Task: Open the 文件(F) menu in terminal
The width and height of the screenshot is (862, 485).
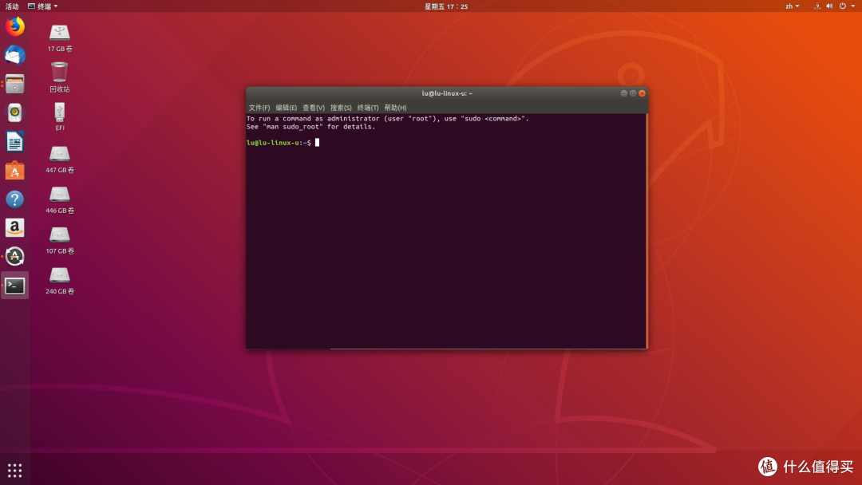Action: tap(259, 108)
